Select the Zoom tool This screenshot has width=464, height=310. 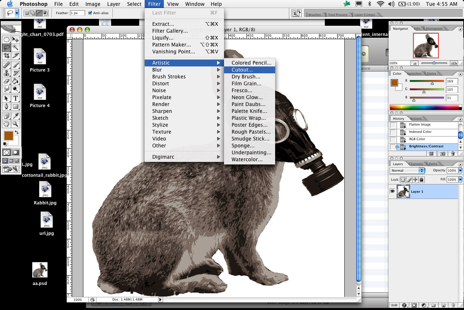click(16, 124)
